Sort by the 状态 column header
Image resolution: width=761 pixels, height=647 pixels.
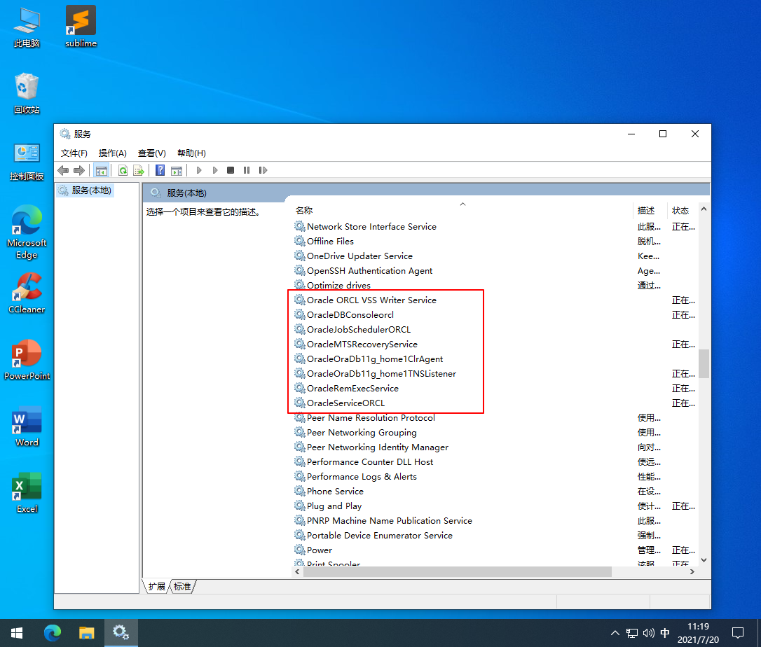(680, 211)
